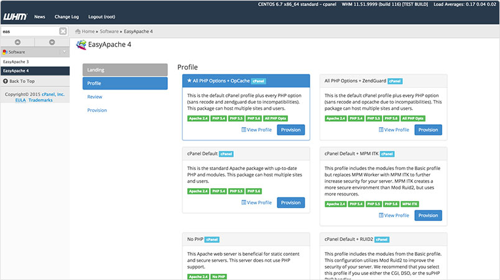Click 'Apache 2.4' tag on No PHP card

[198, 277]
